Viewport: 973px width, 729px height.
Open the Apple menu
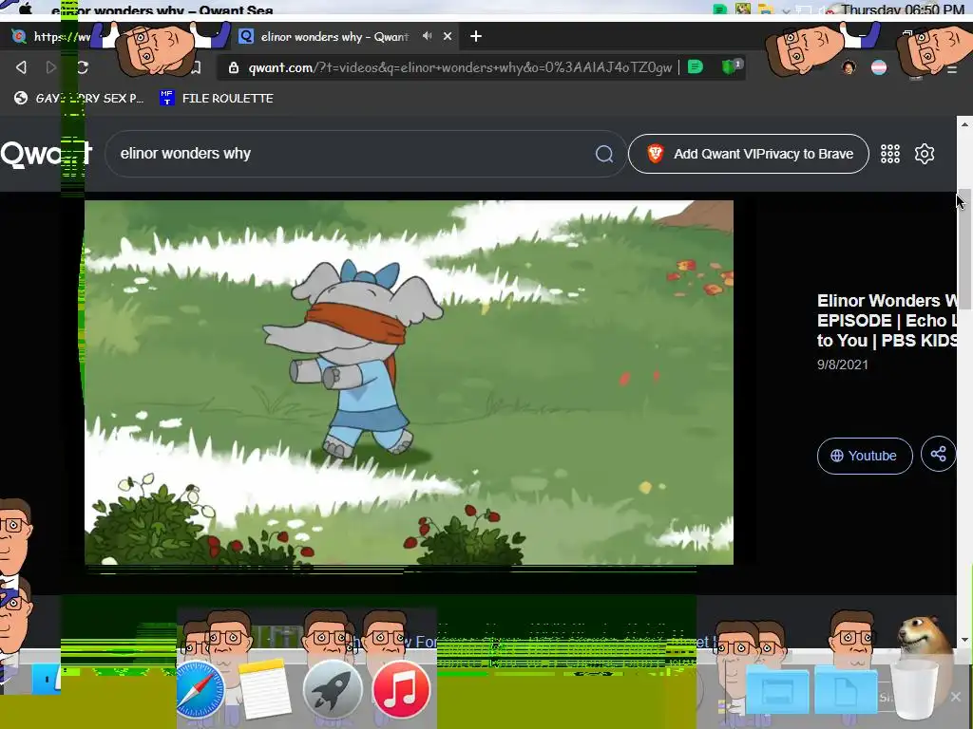click(x=26, y=9)
